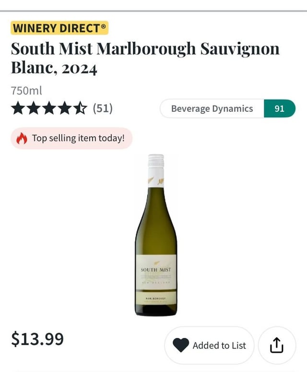Toggle the heart icon to remove from list

[181, 345]
